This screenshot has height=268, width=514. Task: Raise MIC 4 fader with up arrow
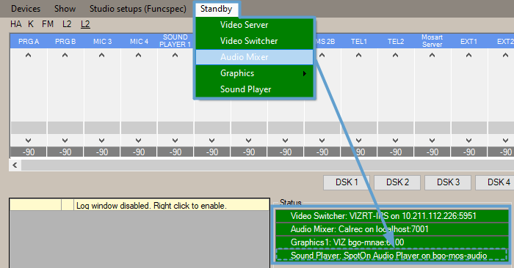point(139,55)
